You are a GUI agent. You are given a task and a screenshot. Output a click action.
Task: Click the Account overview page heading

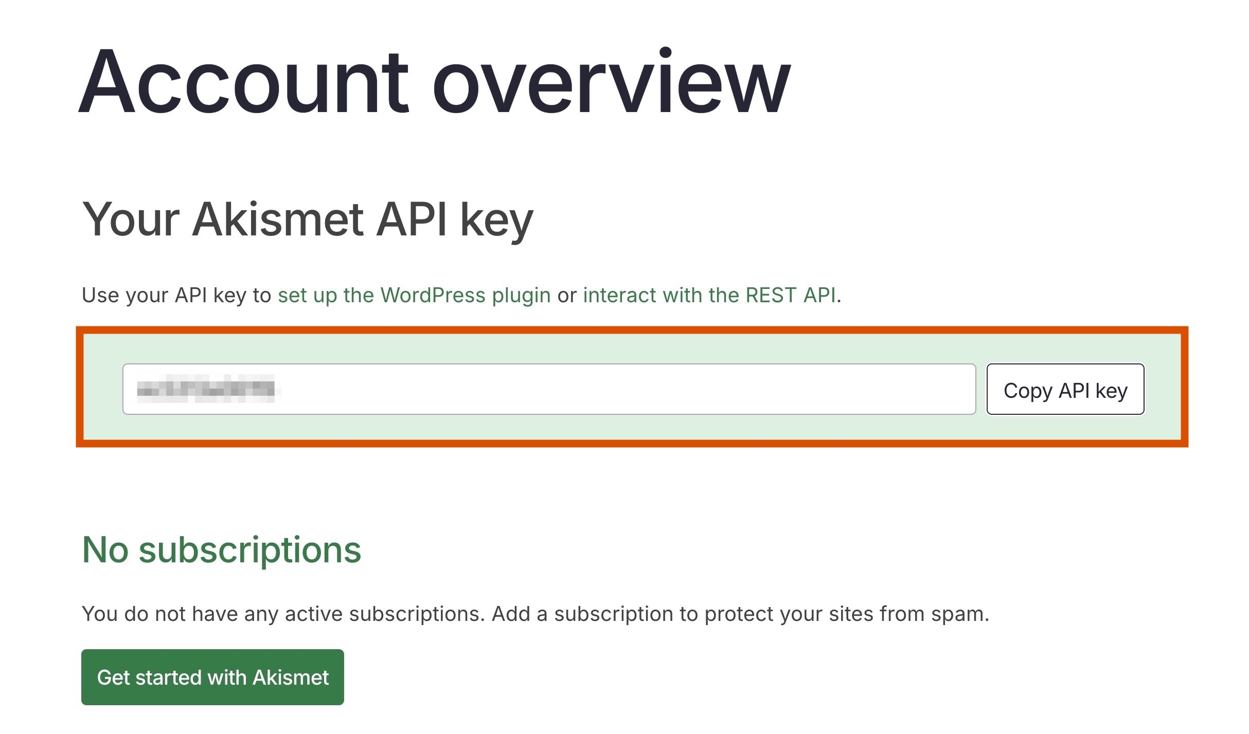tap(434, 82)
